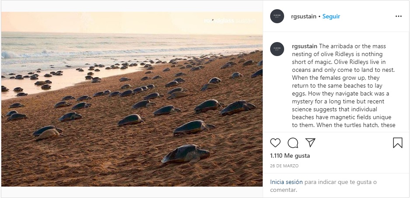Click the pale sunset sky in the photo
The width and height of the screenshot is (410, 198).
pos(109,22)
